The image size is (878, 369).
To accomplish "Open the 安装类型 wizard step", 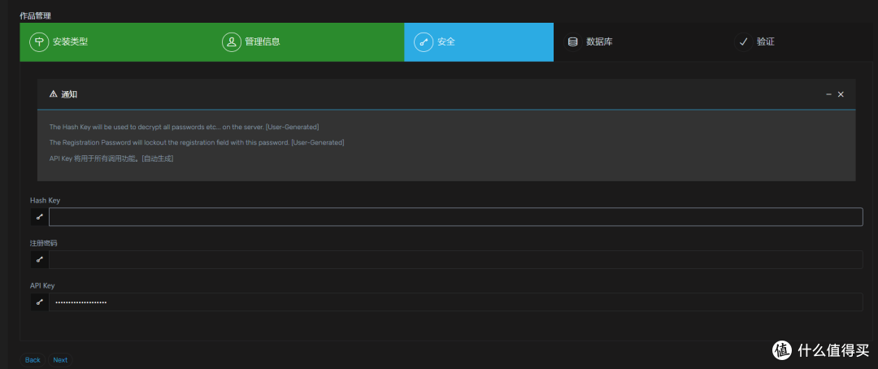I will click(116, 42).
